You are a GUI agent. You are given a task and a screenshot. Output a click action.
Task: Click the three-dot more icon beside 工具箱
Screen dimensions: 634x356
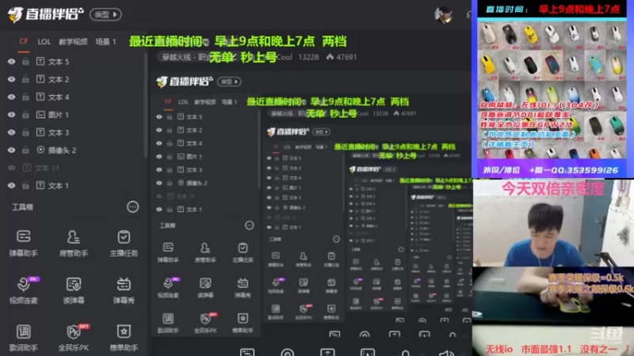point(132,207)
